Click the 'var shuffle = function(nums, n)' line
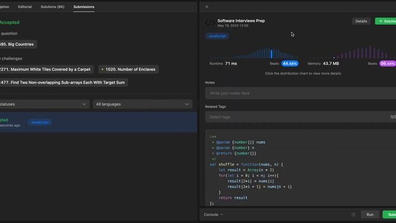Image resolution: width=396 pixels, height=223 pixels. (246, 164)
